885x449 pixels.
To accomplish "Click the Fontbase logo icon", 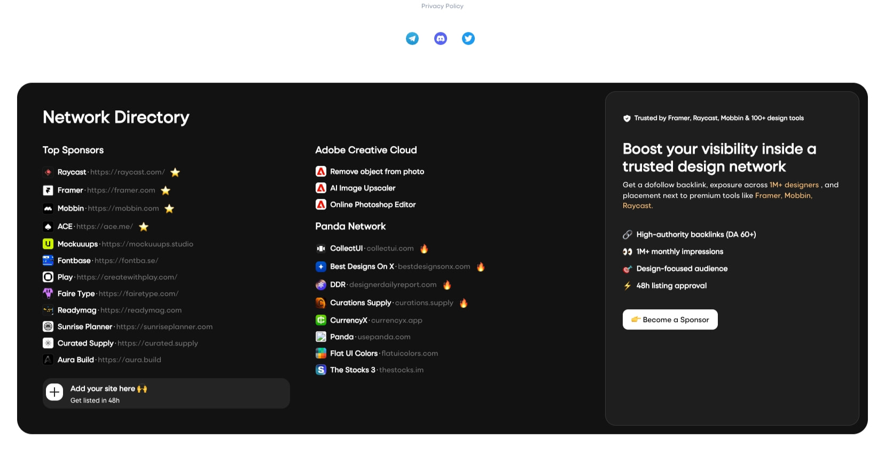I will 48,260.
